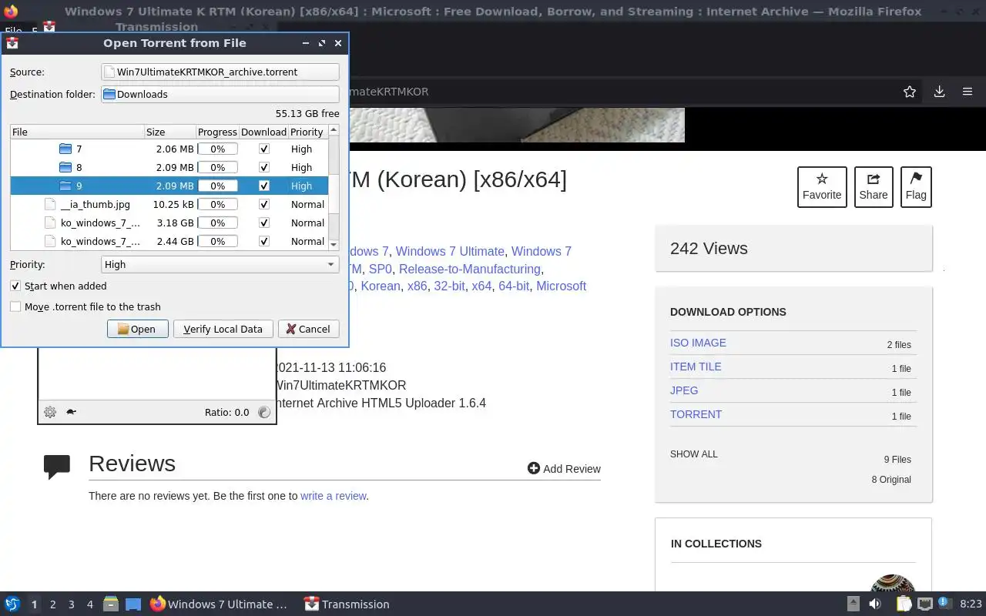
Task: Uncheck Download checkbox for the 2.44 GB file
Action: tap(264, 241)
